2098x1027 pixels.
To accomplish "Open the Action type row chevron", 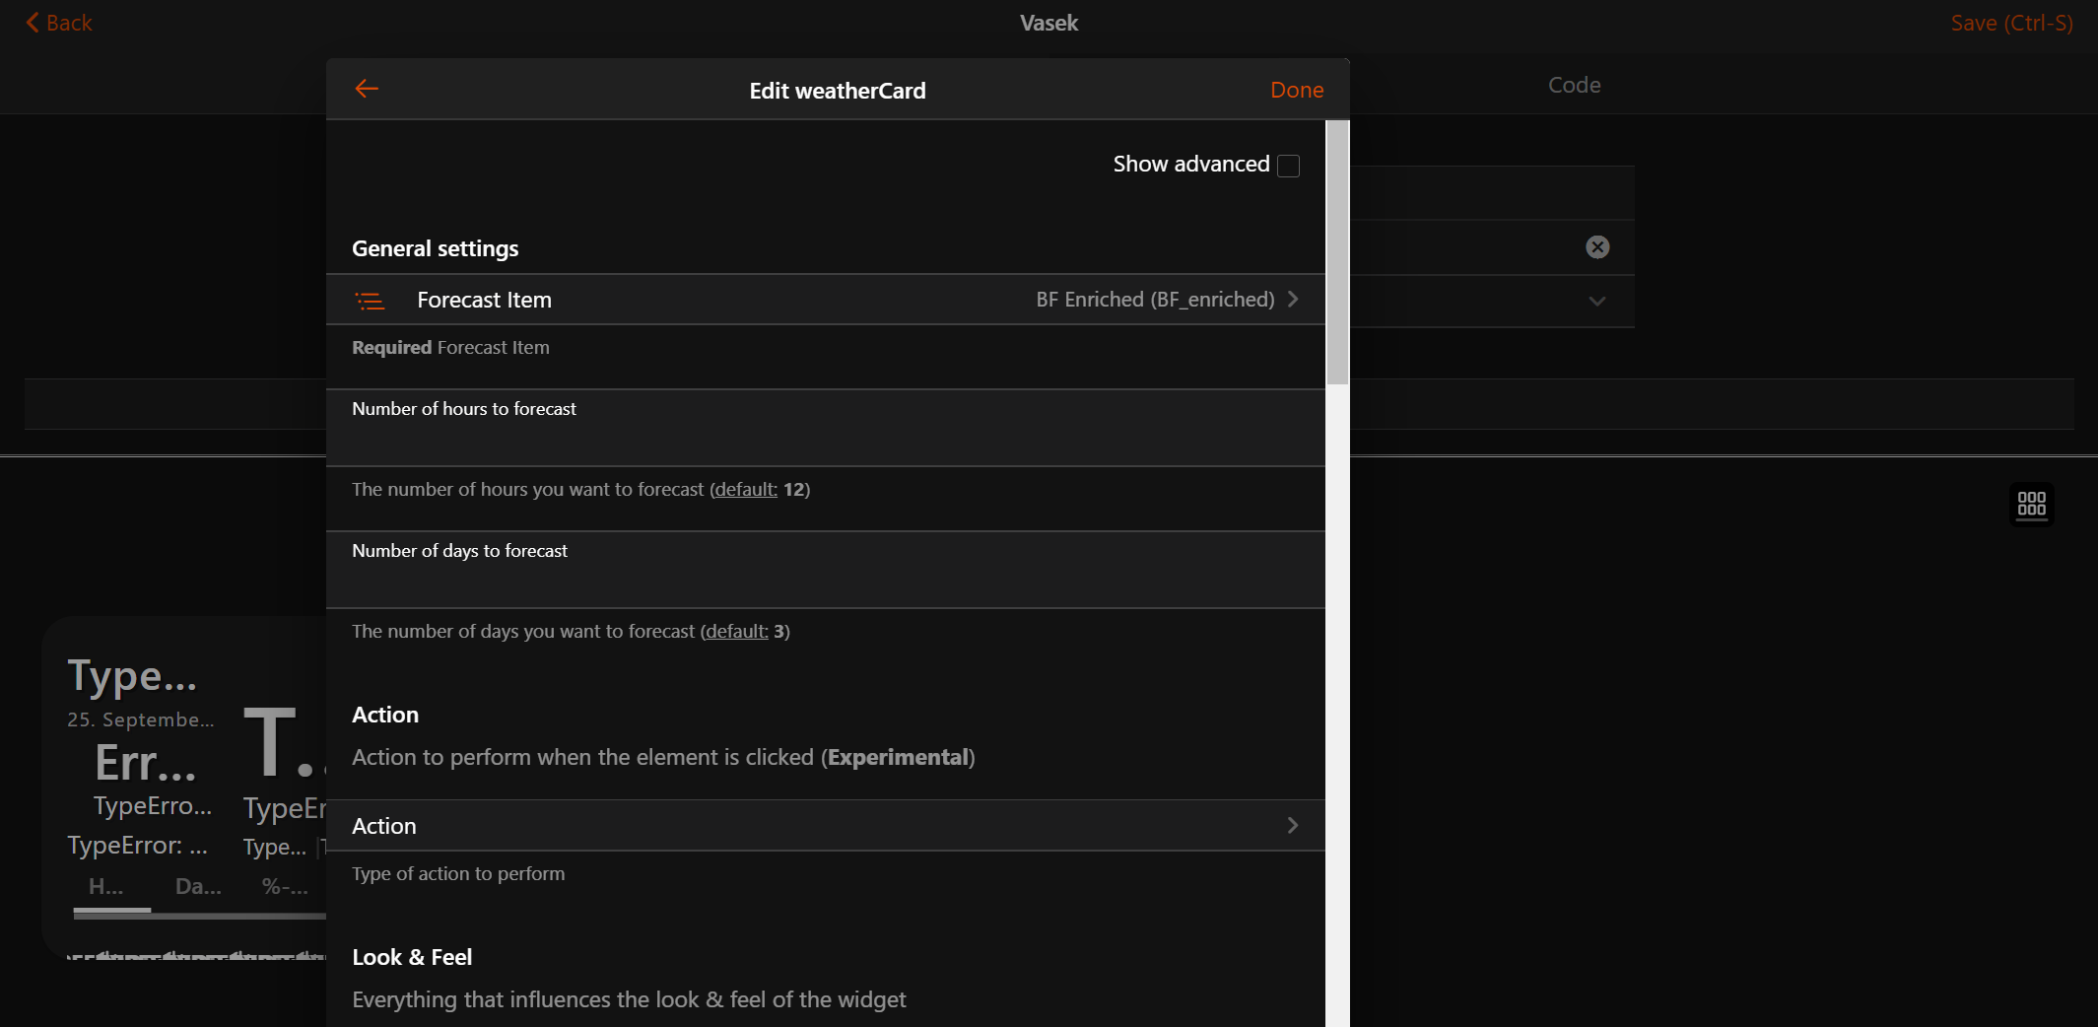I will click(1293, 826).
